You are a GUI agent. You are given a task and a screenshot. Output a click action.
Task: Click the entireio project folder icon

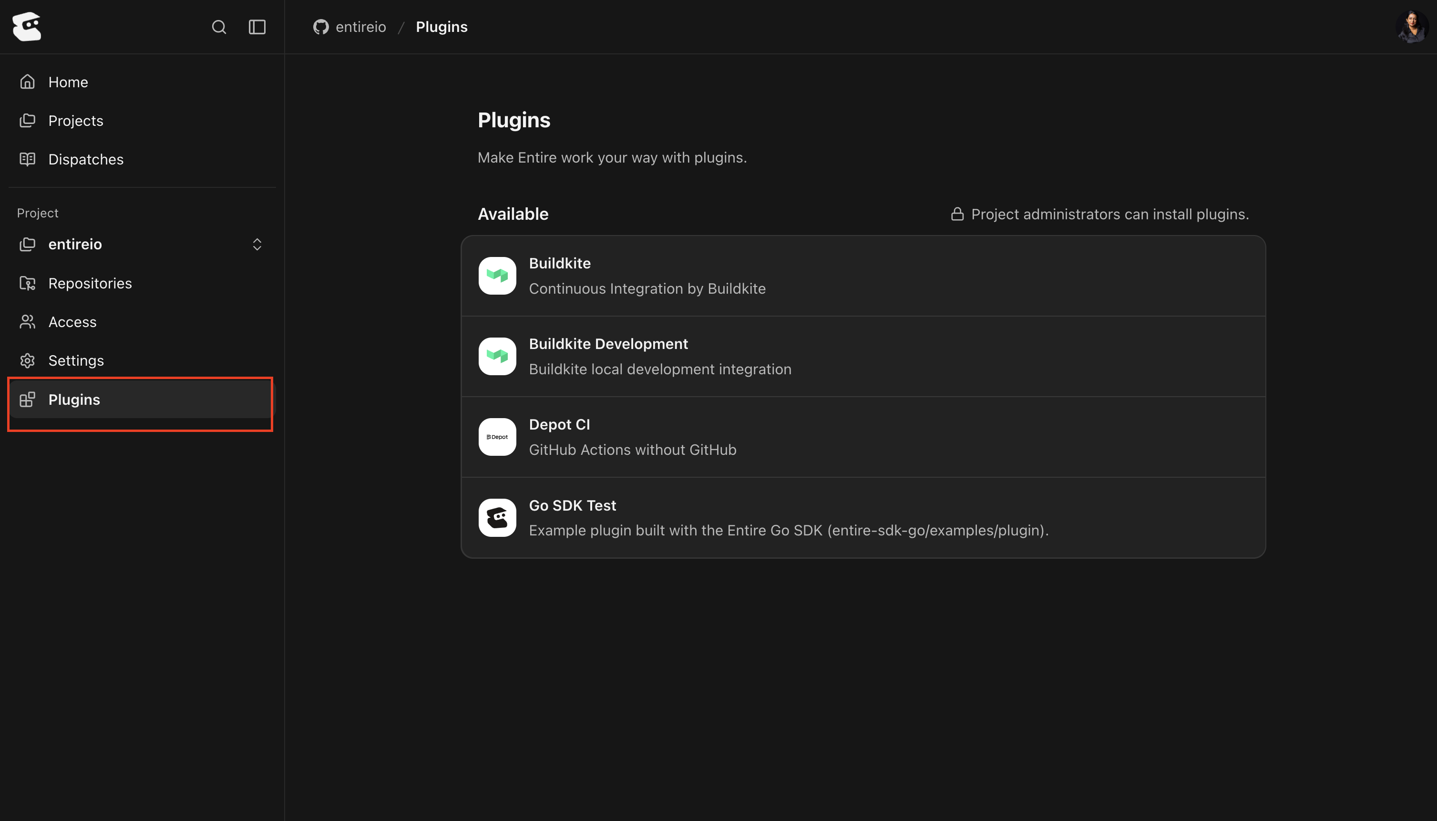[x=27, y=244]
